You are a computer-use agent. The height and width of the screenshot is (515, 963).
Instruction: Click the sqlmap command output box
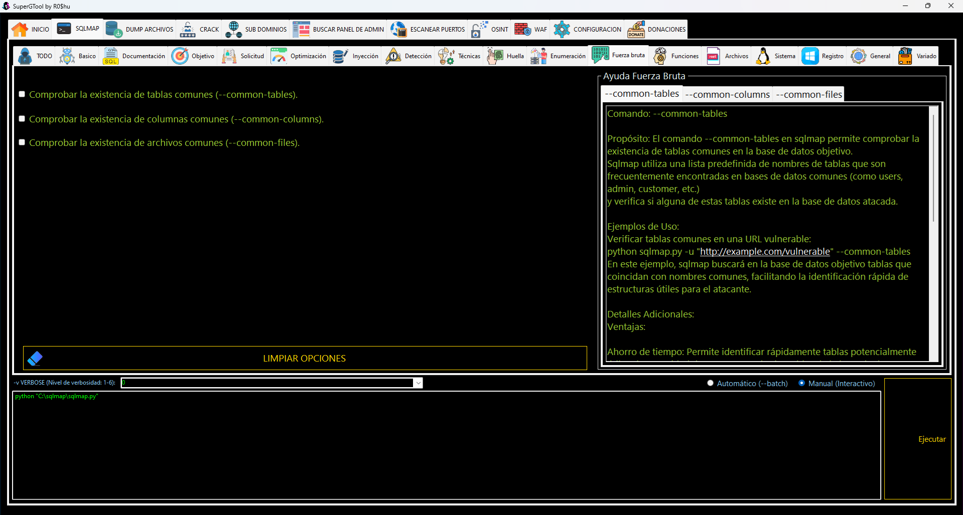447,445
